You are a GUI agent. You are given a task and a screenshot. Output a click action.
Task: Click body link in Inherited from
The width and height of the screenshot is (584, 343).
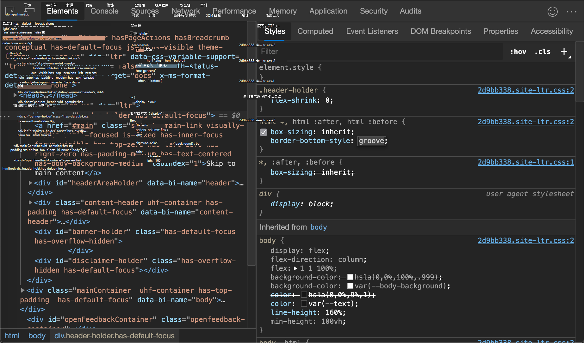(319, 227)
